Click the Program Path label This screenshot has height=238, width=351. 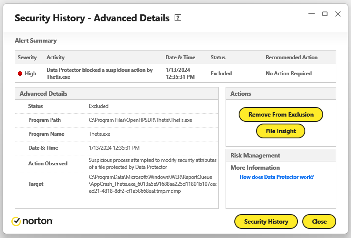tap(44, 120)
